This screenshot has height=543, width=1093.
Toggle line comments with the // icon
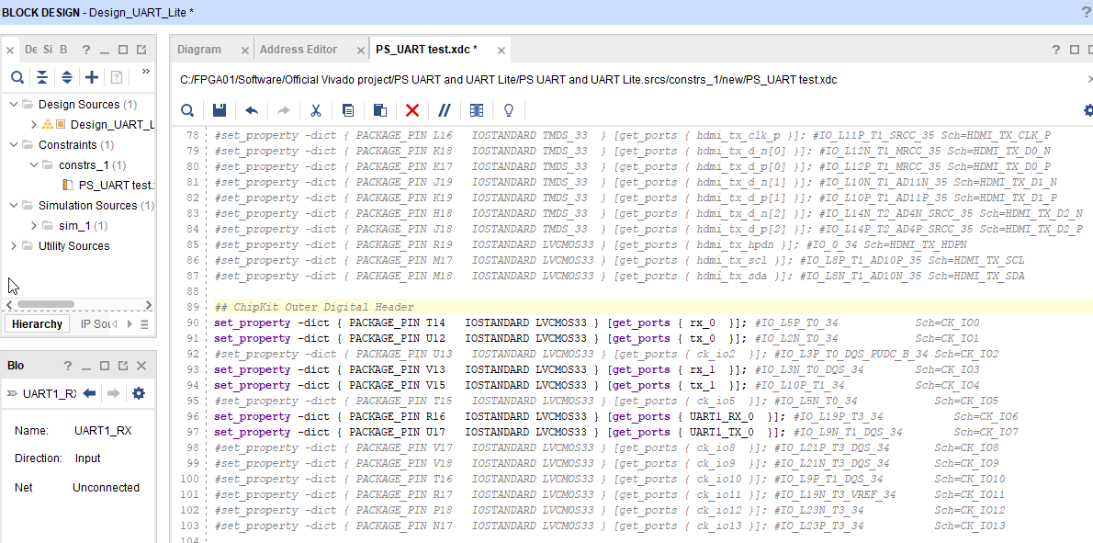445,110
